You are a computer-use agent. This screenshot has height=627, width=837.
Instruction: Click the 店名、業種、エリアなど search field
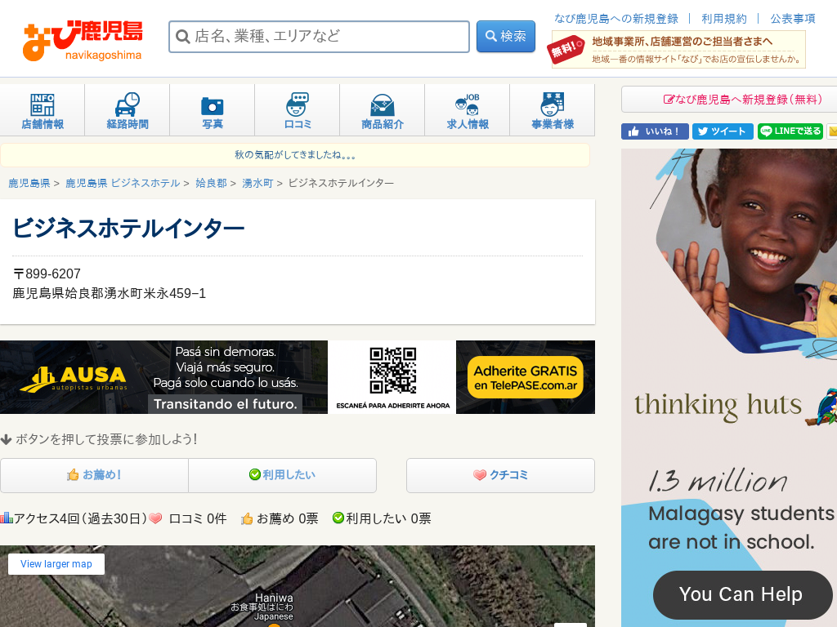coord(320,36)
